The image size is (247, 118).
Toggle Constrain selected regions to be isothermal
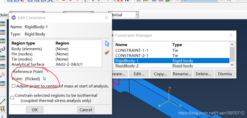[x=12, y=98]
